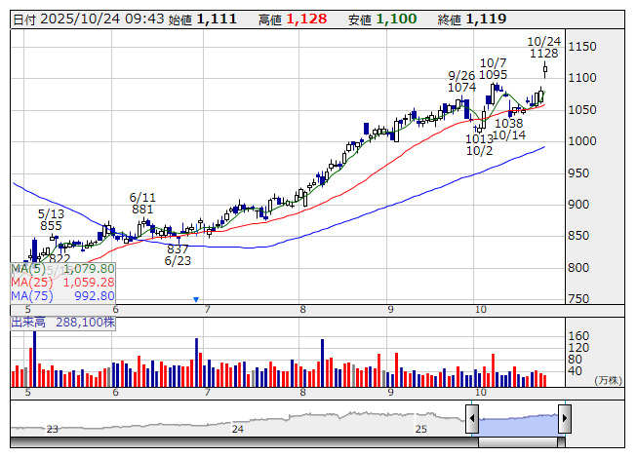This screenshot has width=637, height=458.
Task: Click the 安値 1,100 value in header
Action: coord(382,19)
